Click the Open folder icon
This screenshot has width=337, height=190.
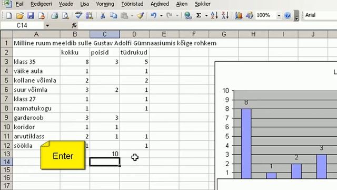(20, 15)
